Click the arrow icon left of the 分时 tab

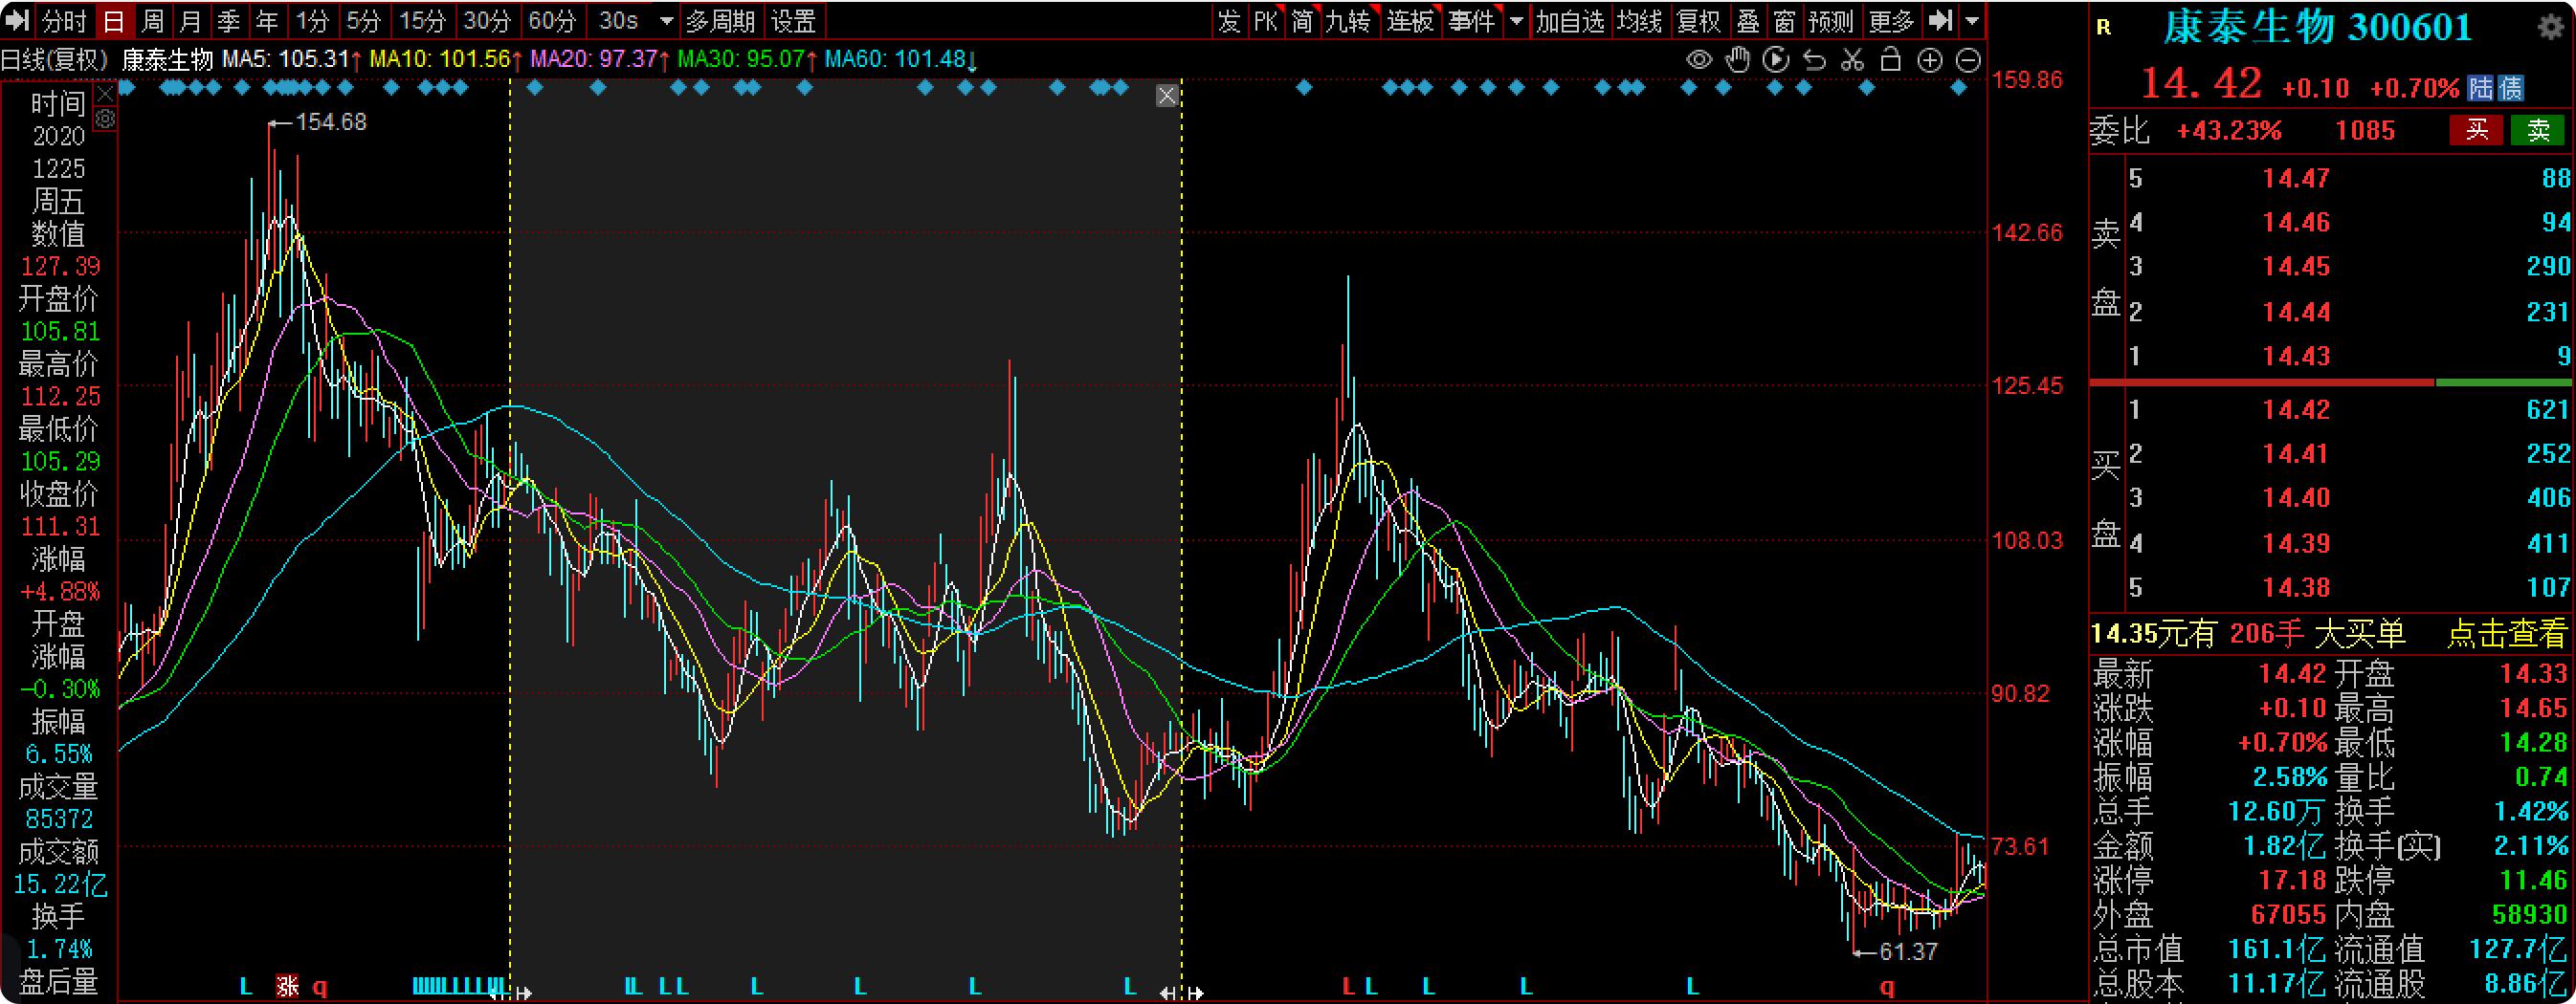[x=17, y=20]
